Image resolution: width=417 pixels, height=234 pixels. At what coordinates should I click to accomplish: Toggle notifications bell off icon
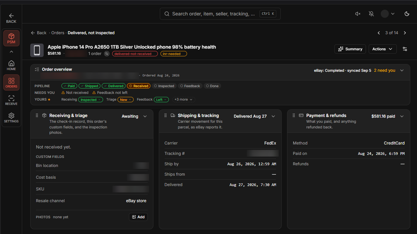371,14
